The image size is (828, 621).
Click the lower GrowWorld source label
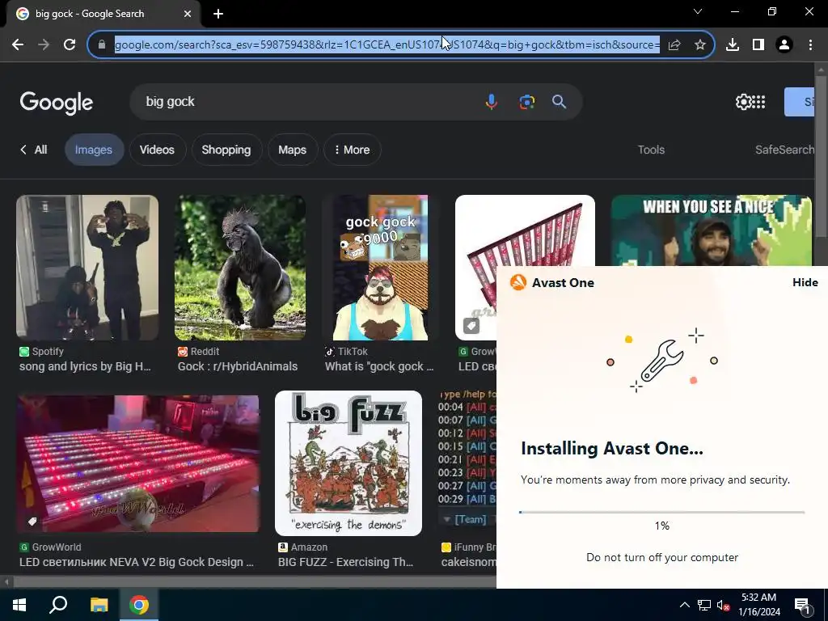coord(51,547)
